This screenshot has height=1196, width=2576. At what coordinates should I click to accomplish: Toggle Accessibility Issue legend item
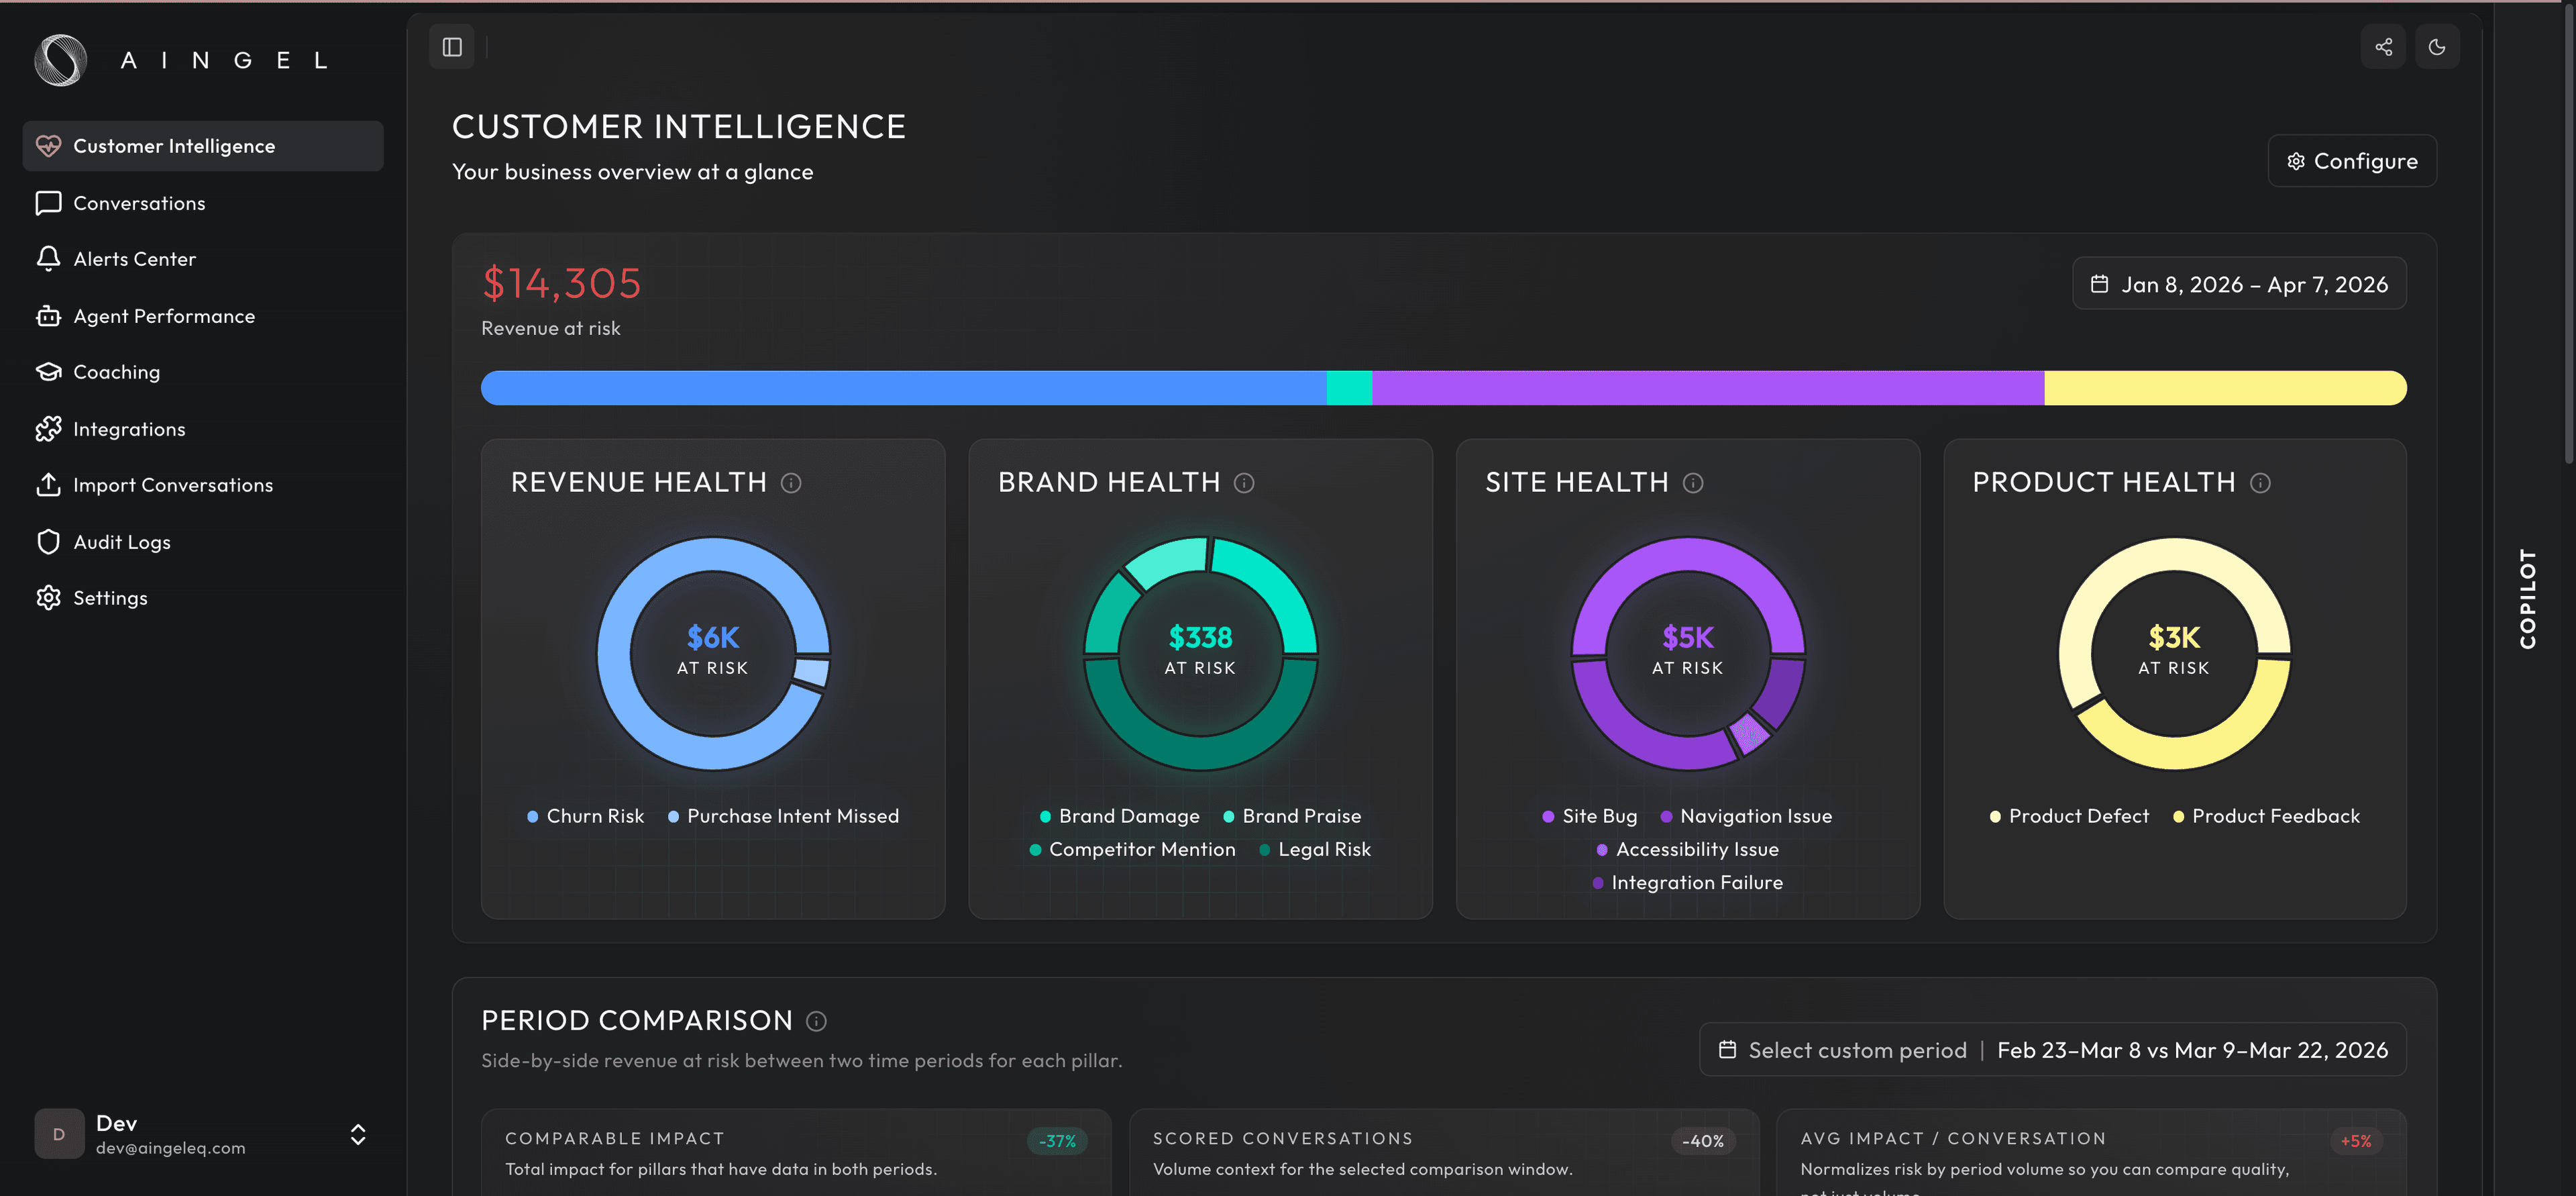[x=1687, y=850]
